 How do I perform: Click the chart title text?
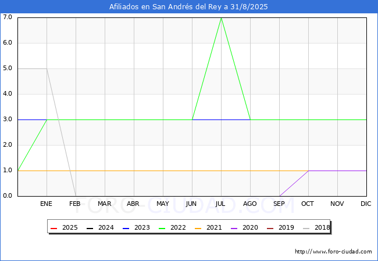(189, 7)
